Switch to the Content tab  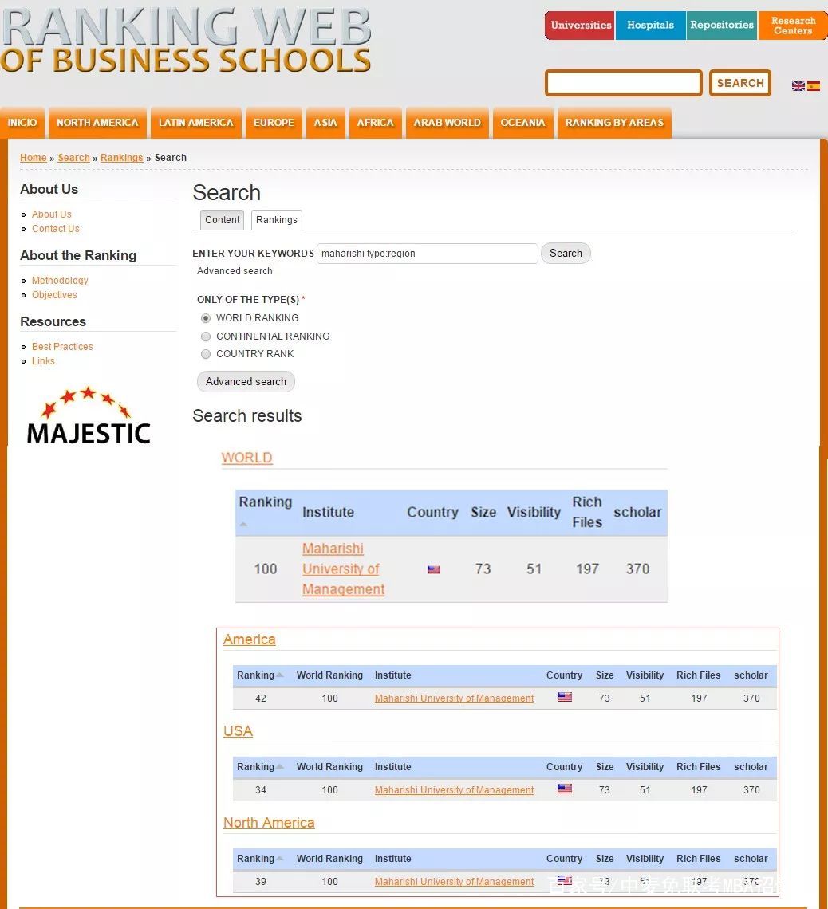222,220
